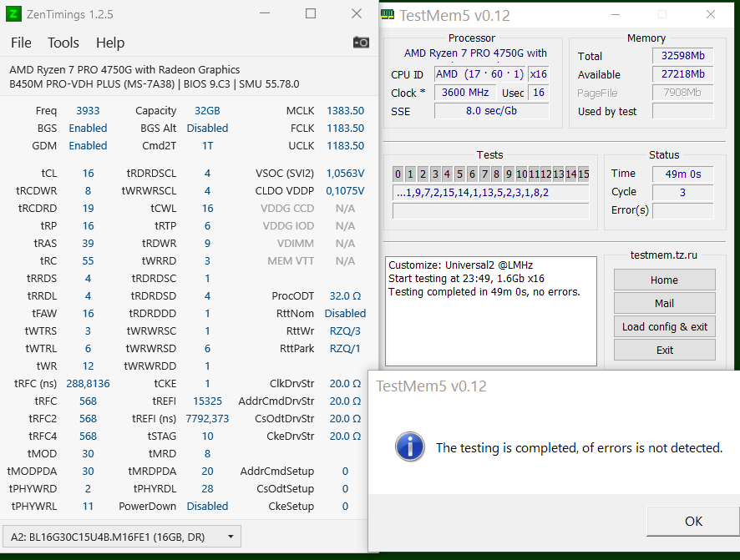The height and width of the screenshot is (560, 740).
Task: Click the PageFile 7908Mb field
Action: click(x=682, y=93)
